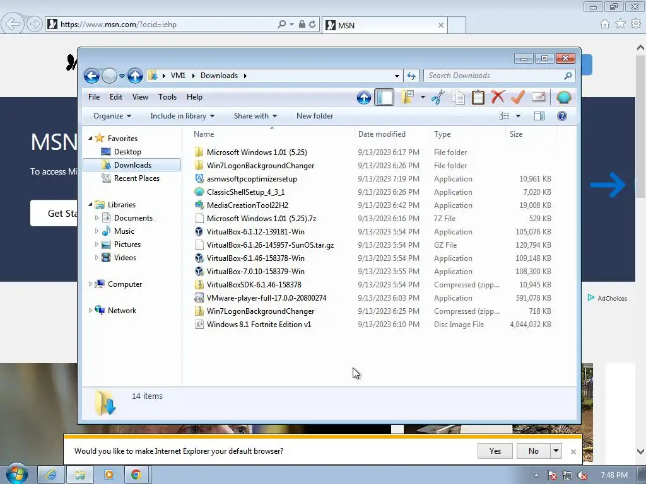Sort by Date modified column header
Image resolution: width=646 pixels, height=484 pixels.
(391, 134)
